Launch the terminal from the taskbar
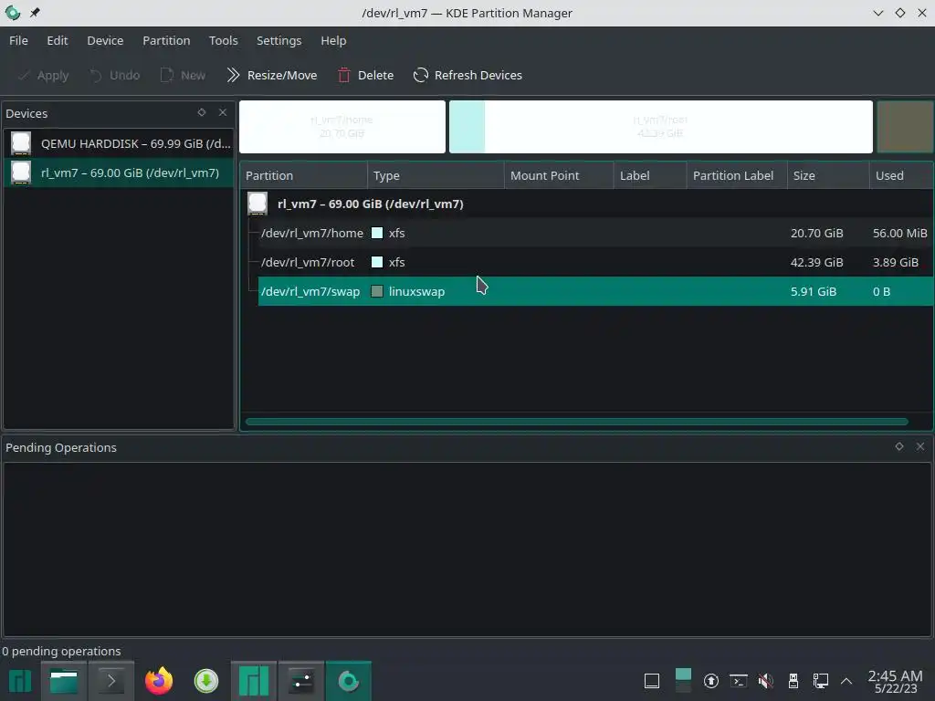Viewport: 935px width, 701px height. pos(110,681)
